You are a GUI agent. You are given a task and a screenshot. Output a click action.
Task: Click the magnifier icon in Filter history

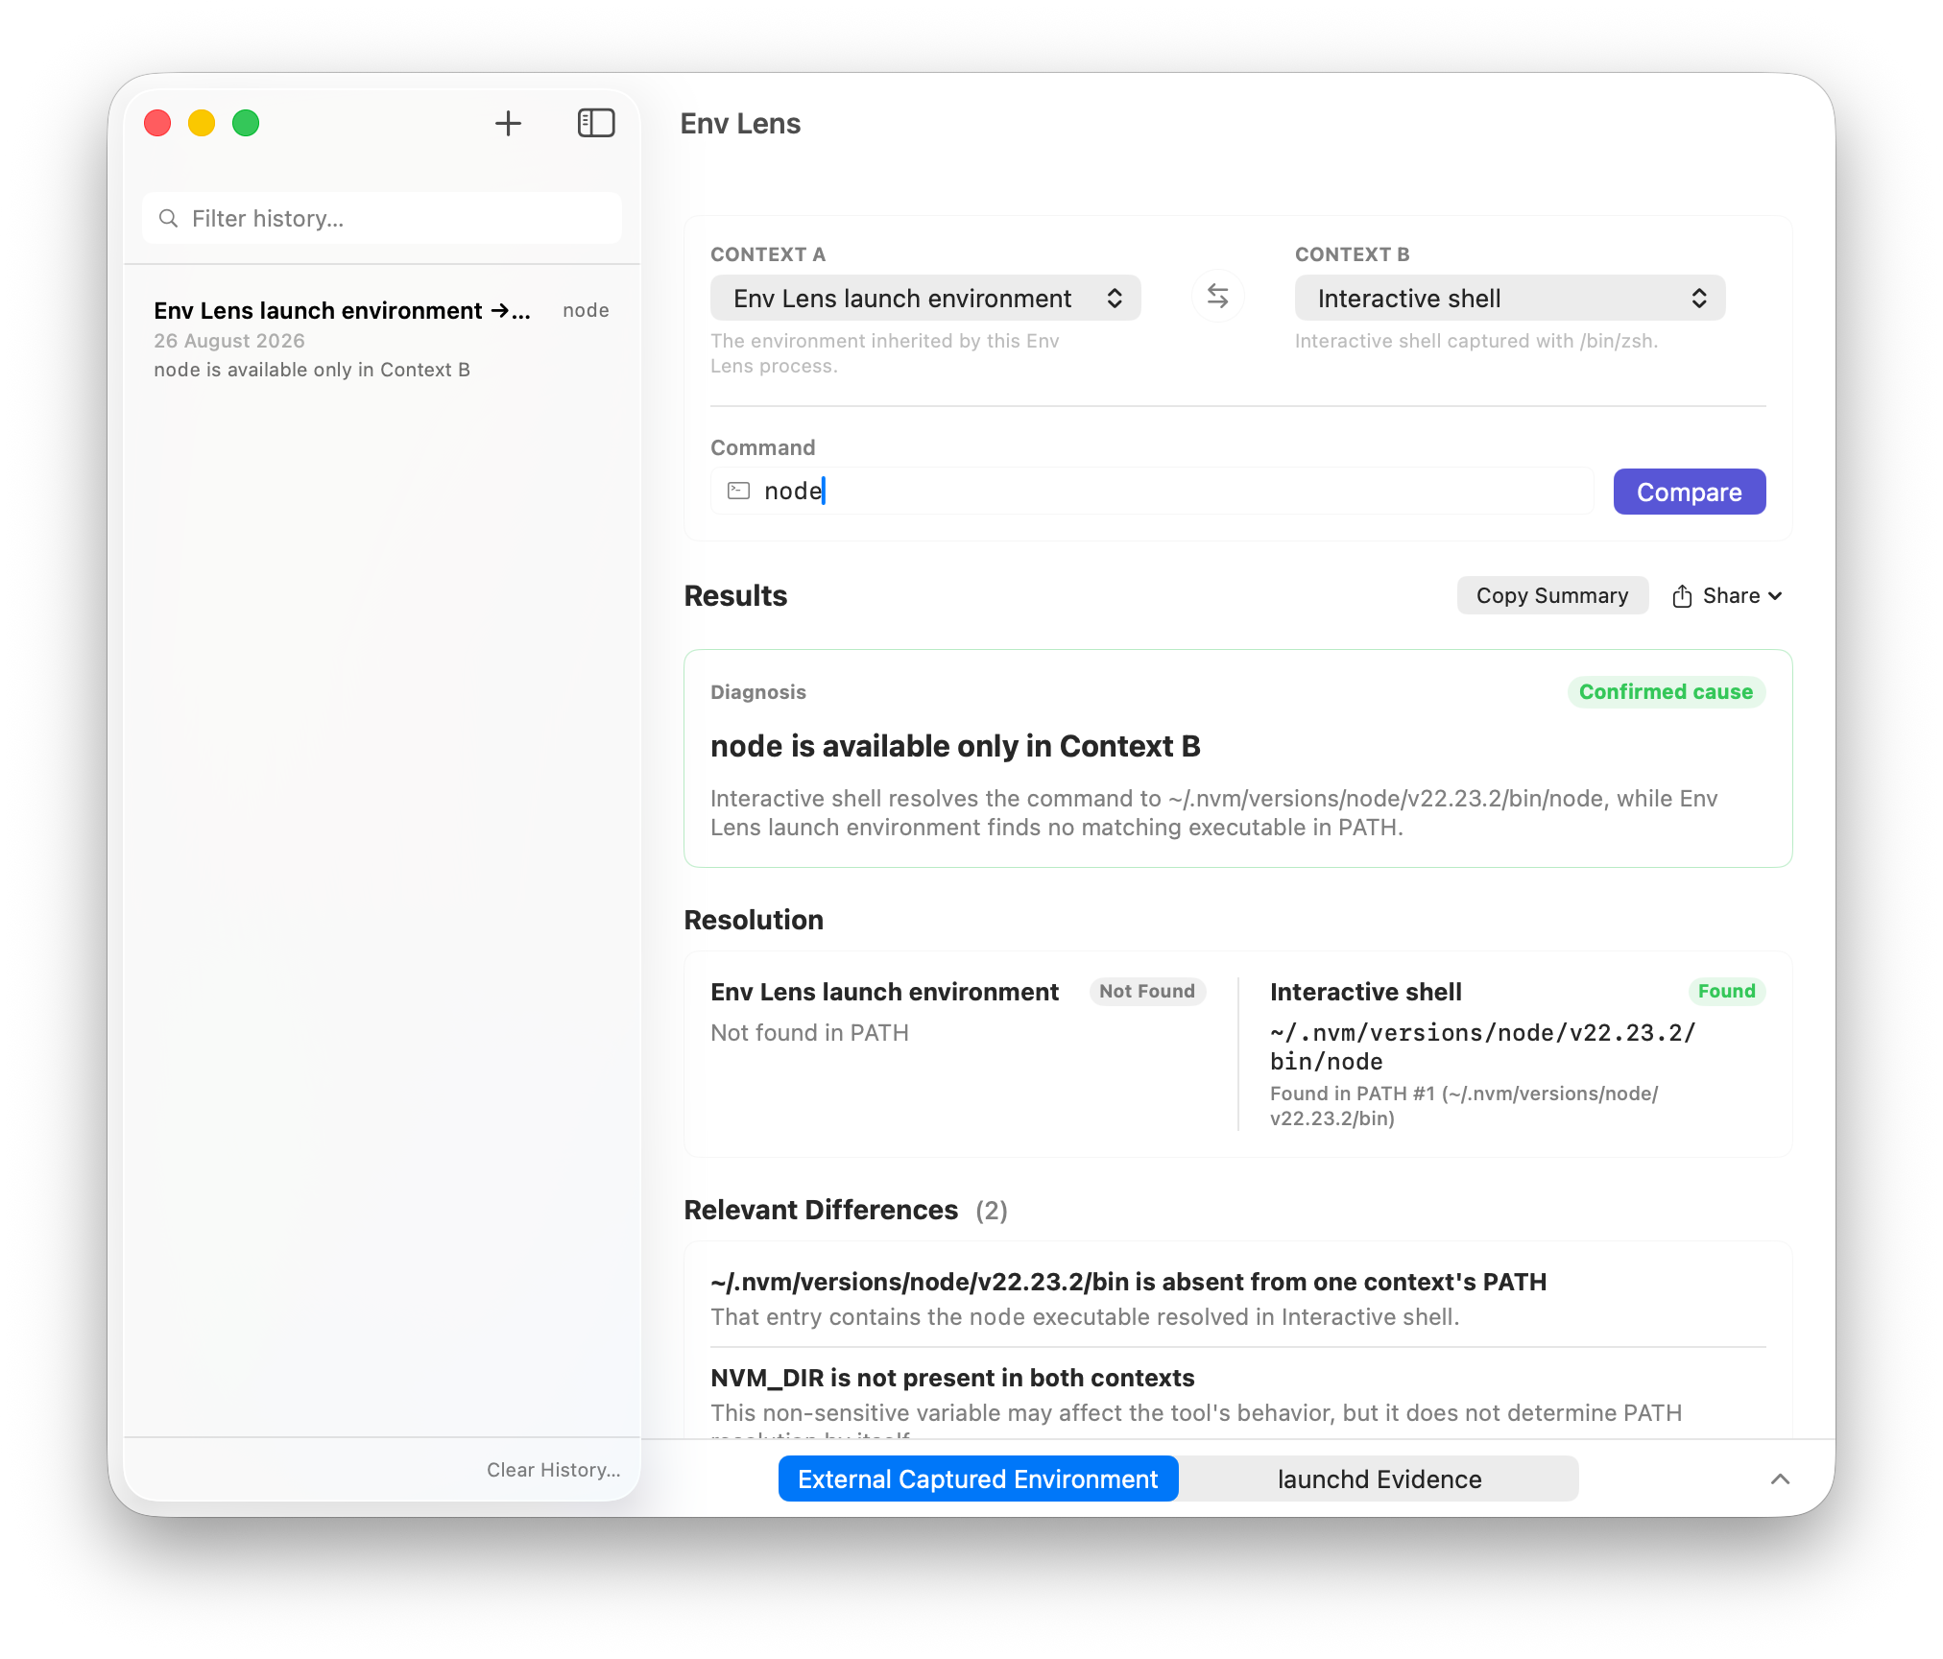168,219
